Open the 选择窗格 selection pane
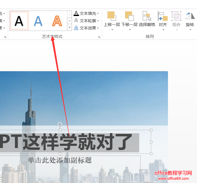 pos(147,19)
